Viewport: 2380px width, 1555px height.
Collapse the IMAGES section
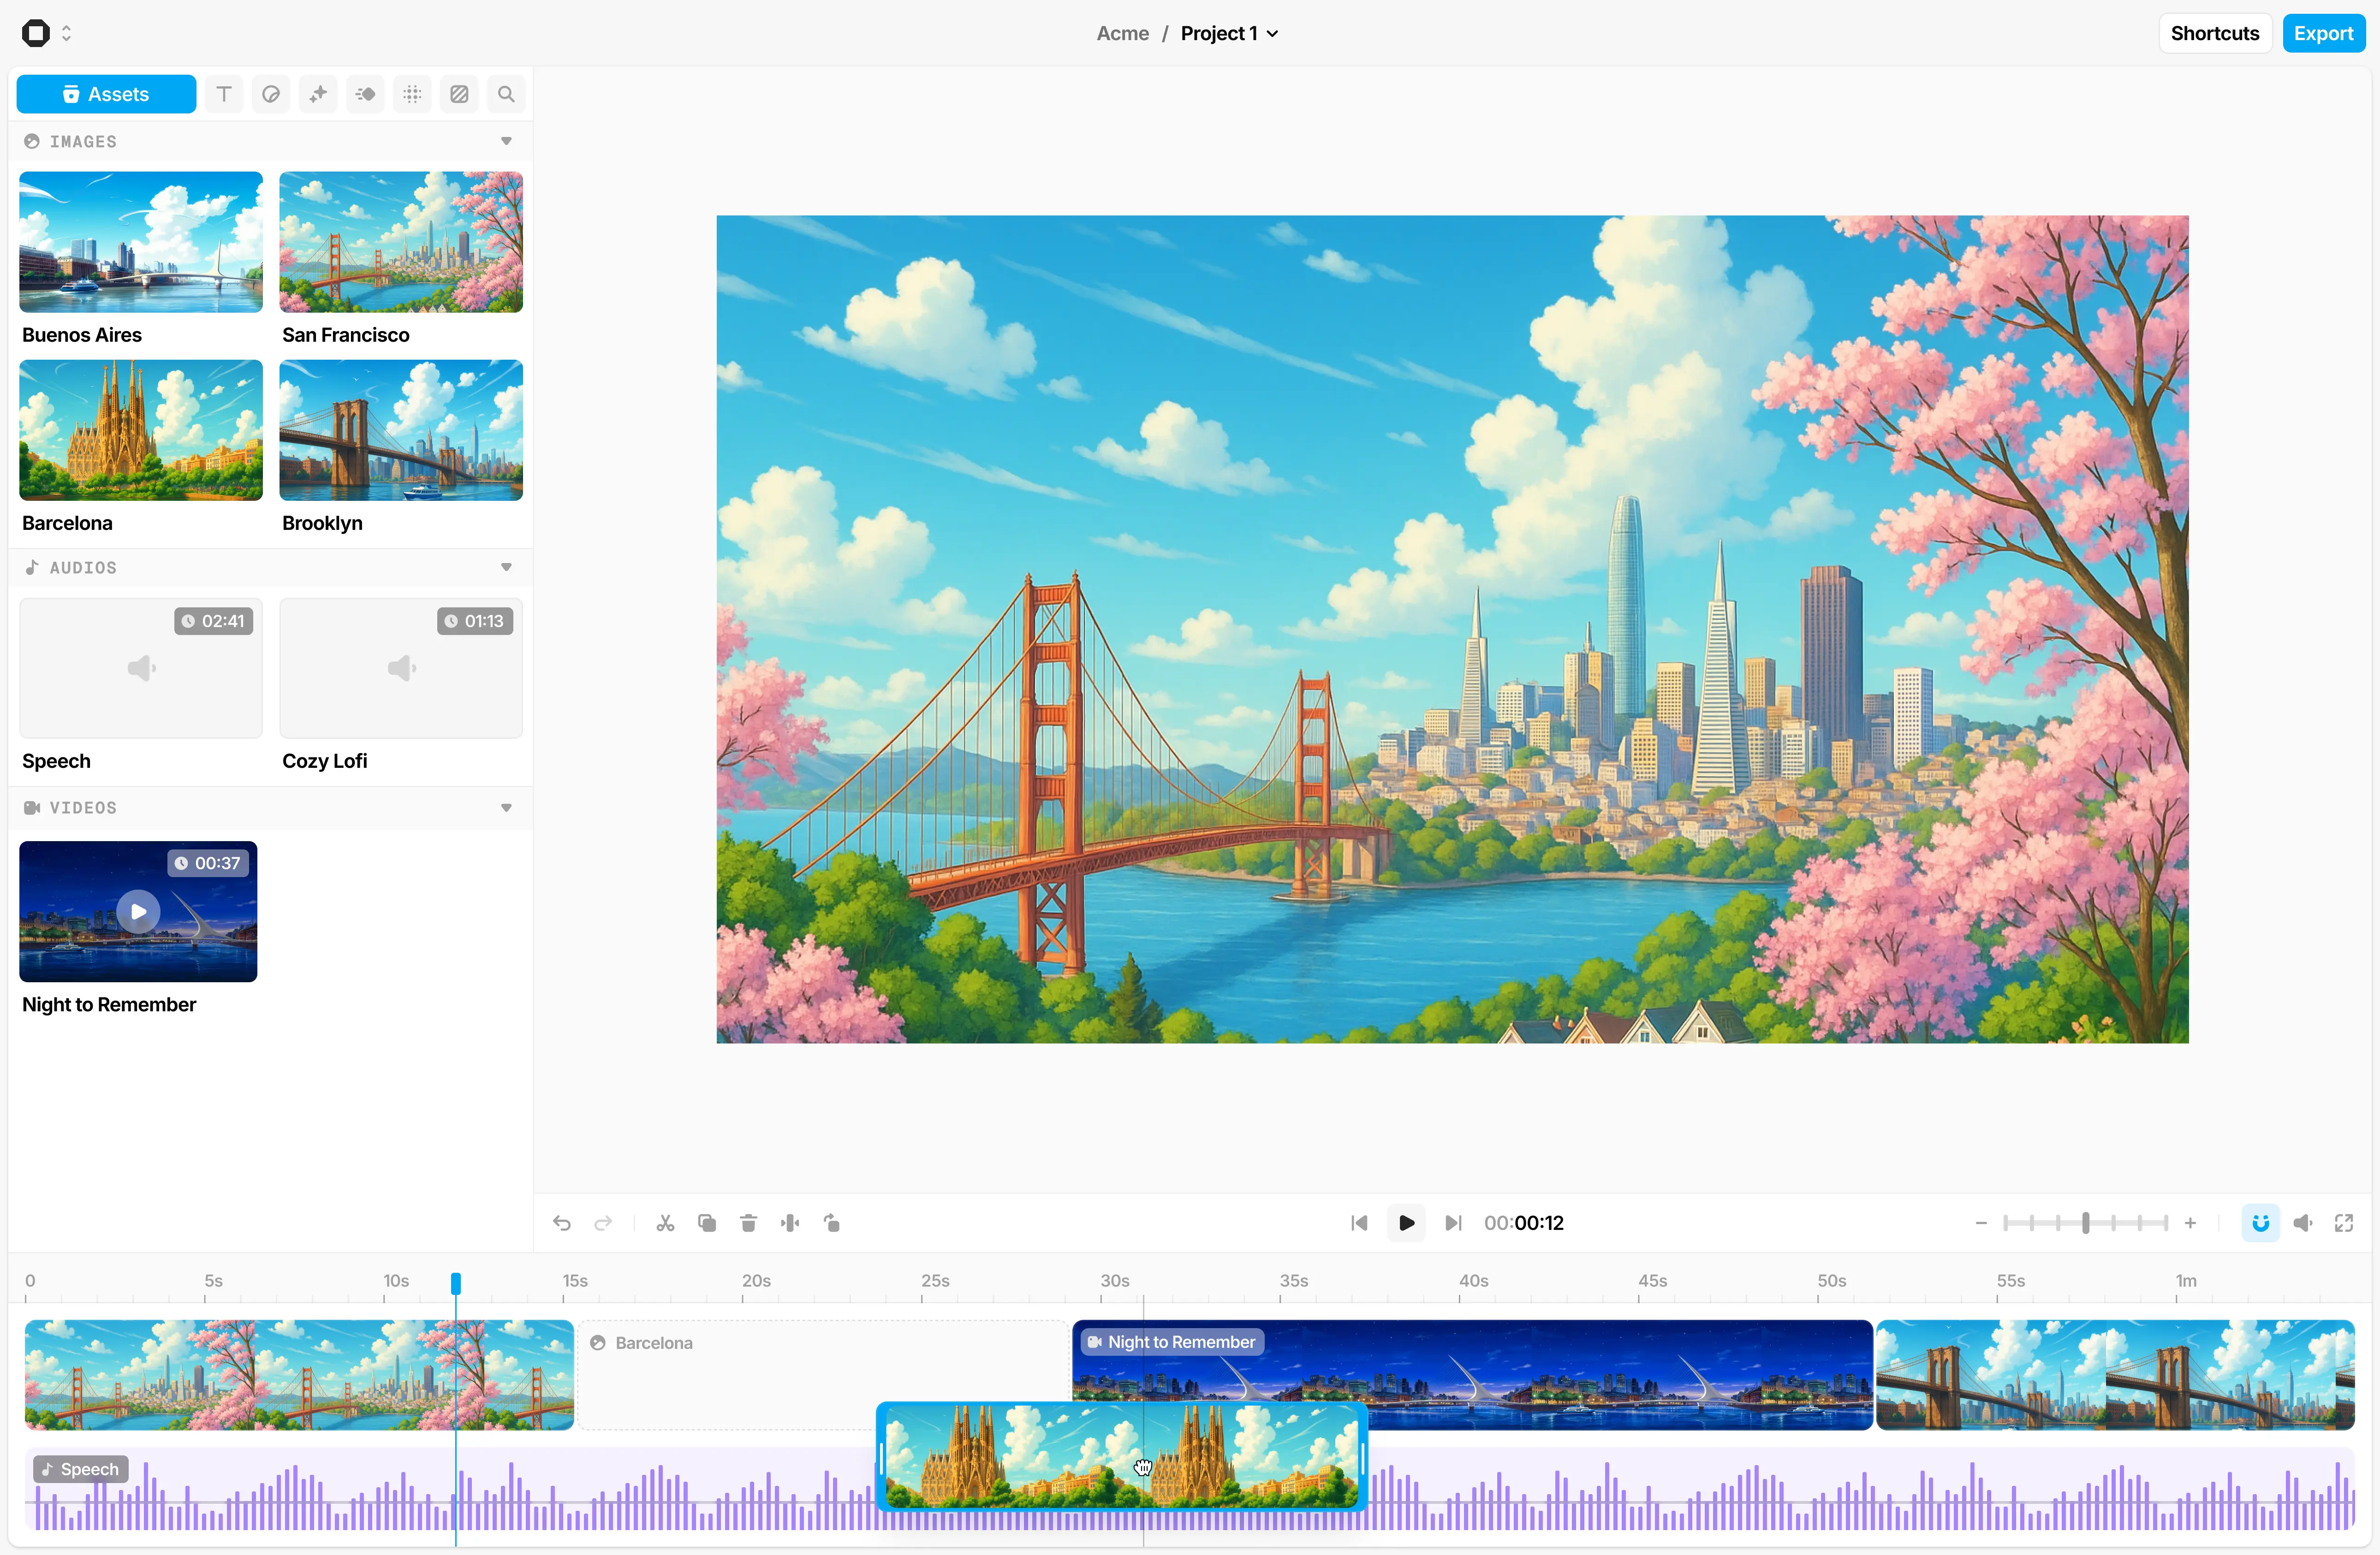pyautogui.click(x=506, y=141)
